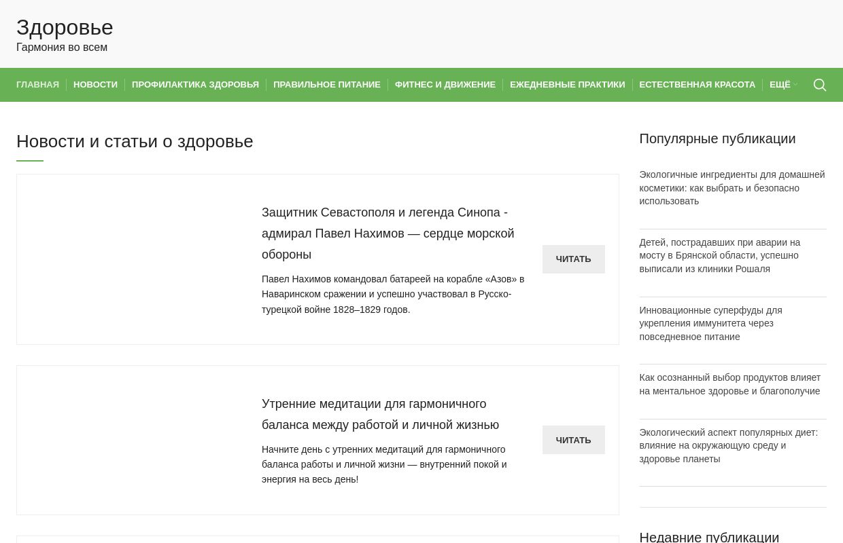Read Инновационные суперфуды popular post
The height and width of the screenshot is (543, 843).
coord(710,323)
